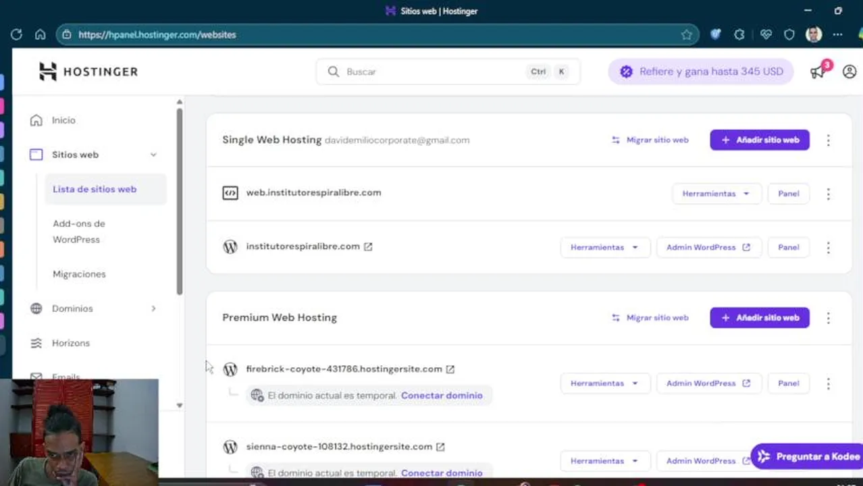Screen dimensions: 863x486
Task: Click the Premium Web Hosting heading
Action: 280,317
